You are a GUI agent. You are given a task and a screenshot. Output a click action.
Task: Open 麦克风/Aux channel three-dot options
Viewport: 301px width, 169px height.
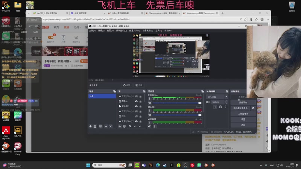pos(150,99)
